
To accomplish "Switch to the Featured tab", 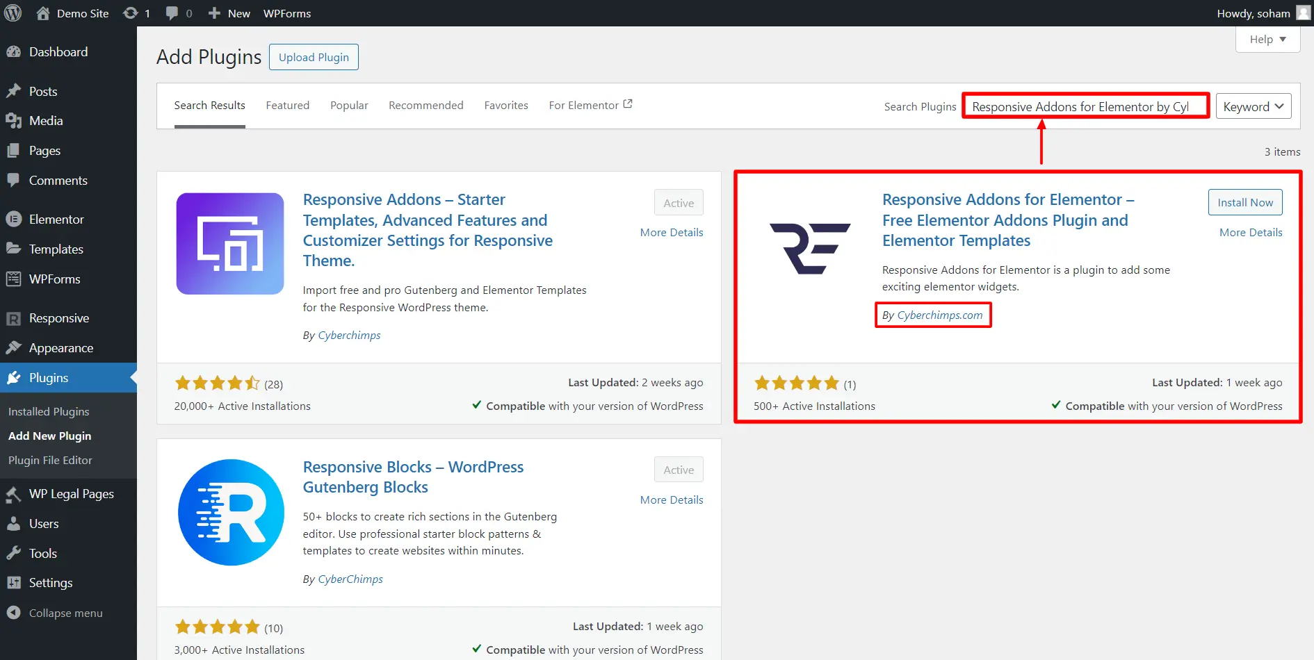I will coord(287,106).
